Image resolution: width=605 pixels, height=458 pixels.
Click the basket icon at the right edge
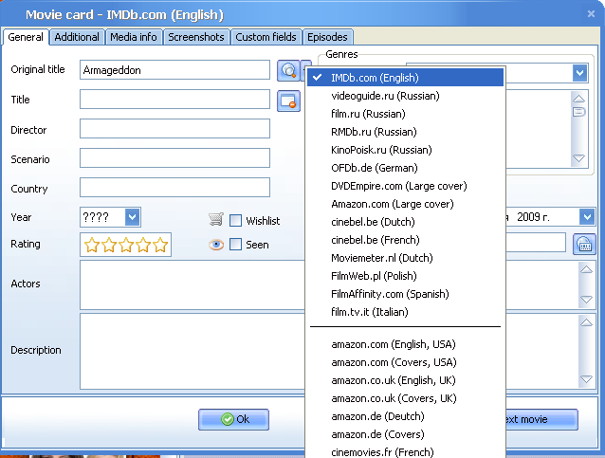[x=584, y=244]
